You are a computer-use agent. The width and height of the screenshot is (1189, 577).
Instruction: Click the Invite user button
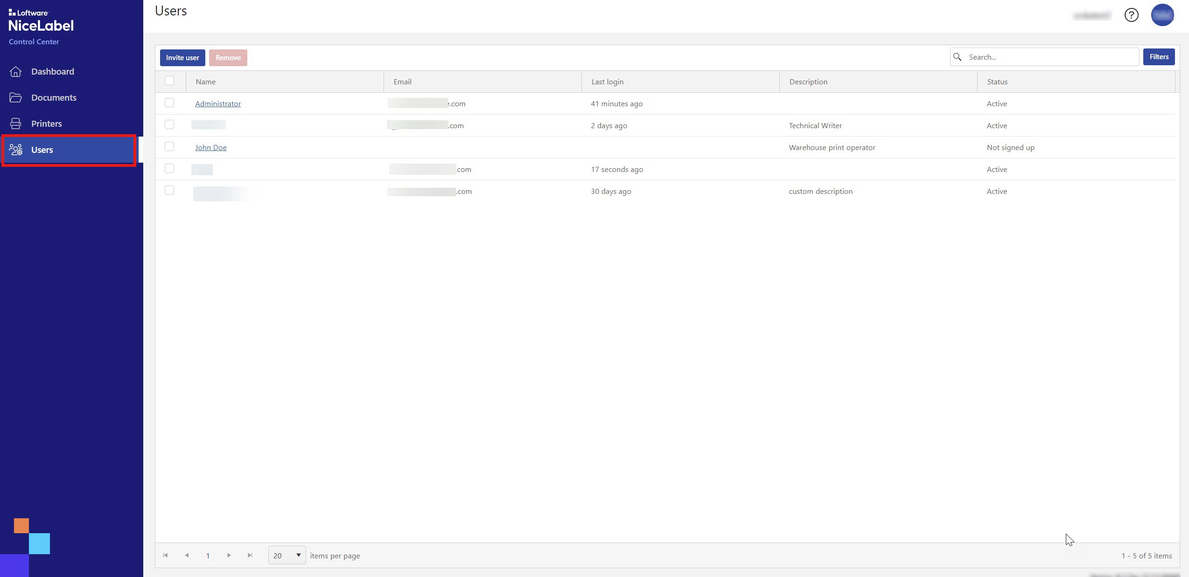182,58
